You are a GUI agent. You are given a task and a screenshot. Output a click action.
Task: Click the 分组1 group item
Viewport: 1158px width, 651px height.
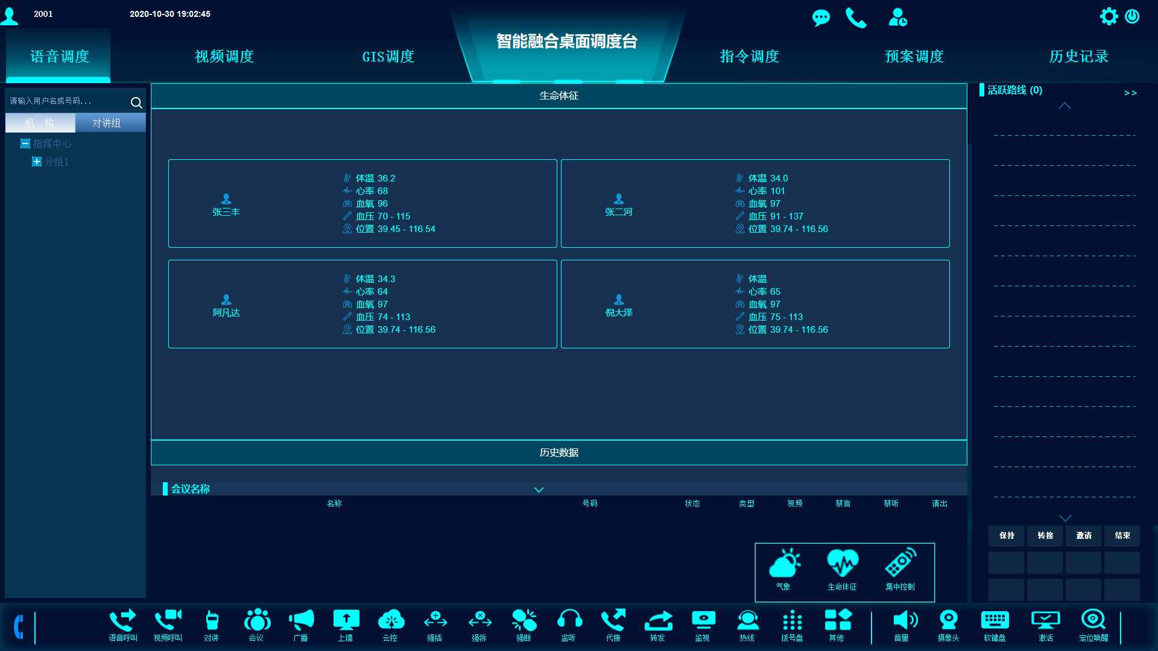point(55,162)
